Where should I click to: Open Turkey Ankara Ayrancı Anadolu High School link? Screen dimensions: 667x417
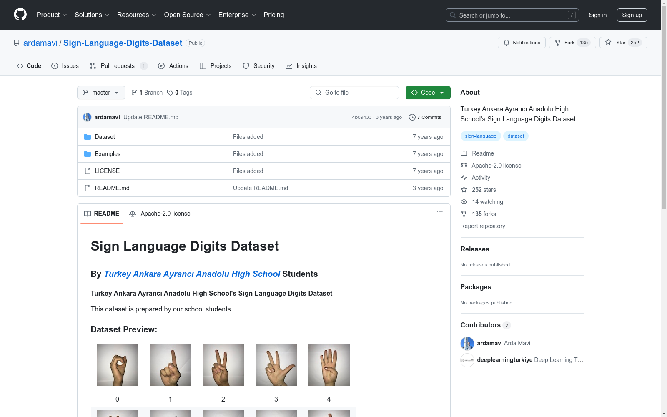pos(192,274)
